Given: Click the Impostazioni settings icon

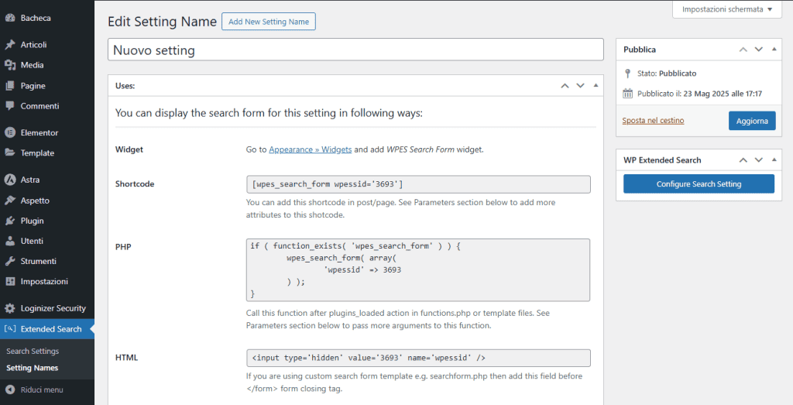Looking at the screenshot, I should 10,281.
